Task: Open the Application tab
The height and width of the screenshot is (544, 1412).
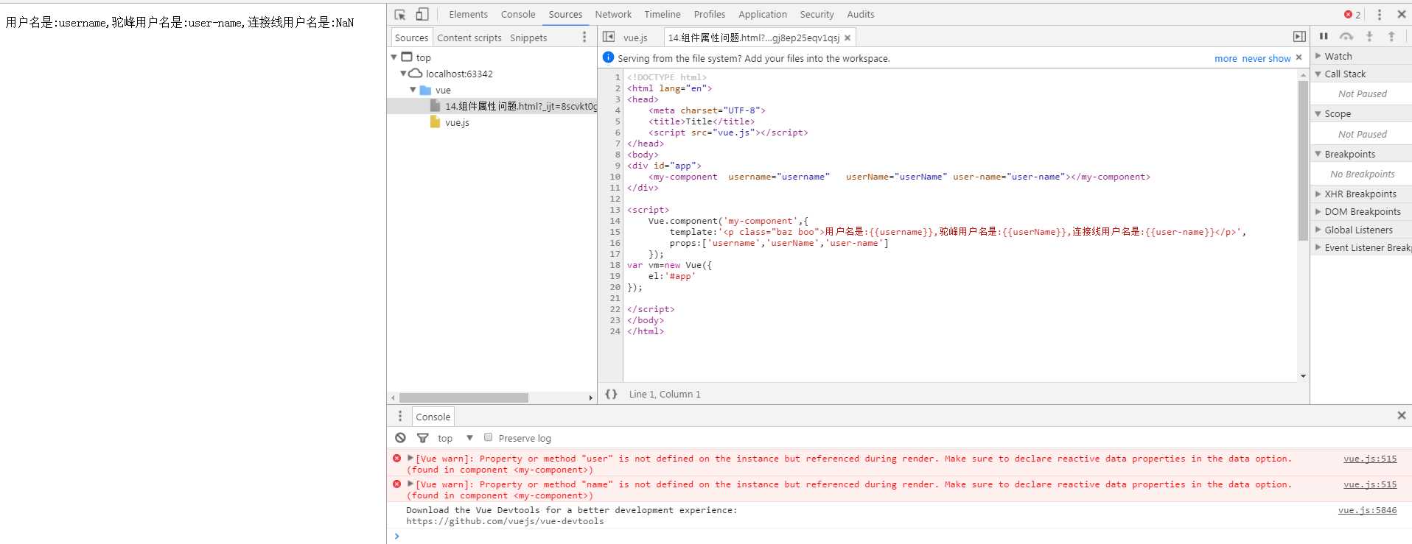Action: [763, 14]
